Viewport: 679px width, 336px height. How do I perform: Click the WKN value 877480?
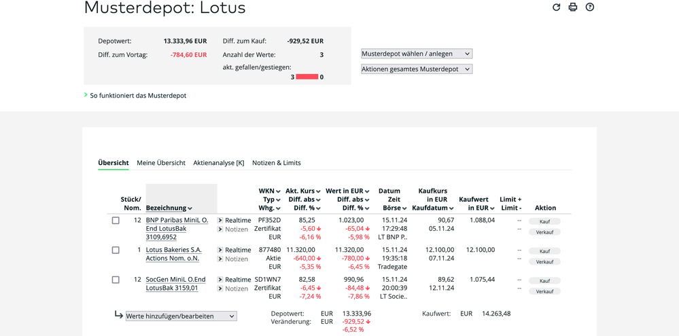(270, 250)
